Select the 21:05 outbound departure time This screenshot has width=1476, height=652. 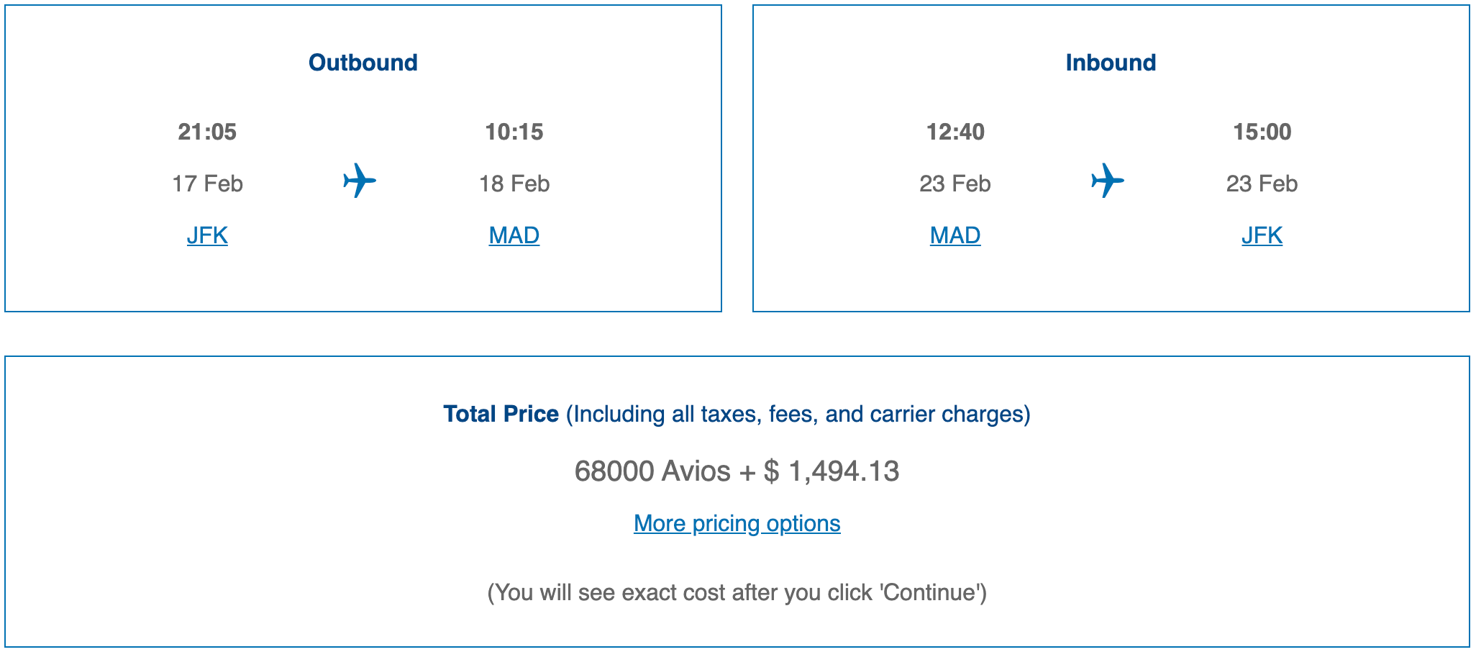point(207,132)
